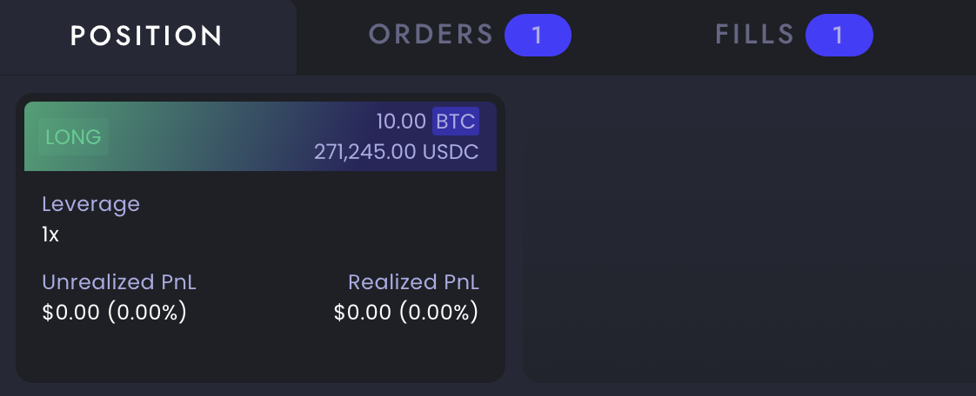Click the LONG position label

(73, 136)
